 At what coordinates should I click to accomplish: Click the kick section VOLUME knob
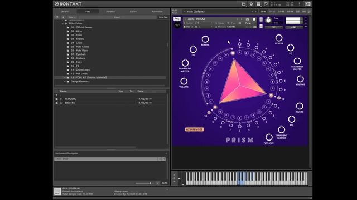184,81
